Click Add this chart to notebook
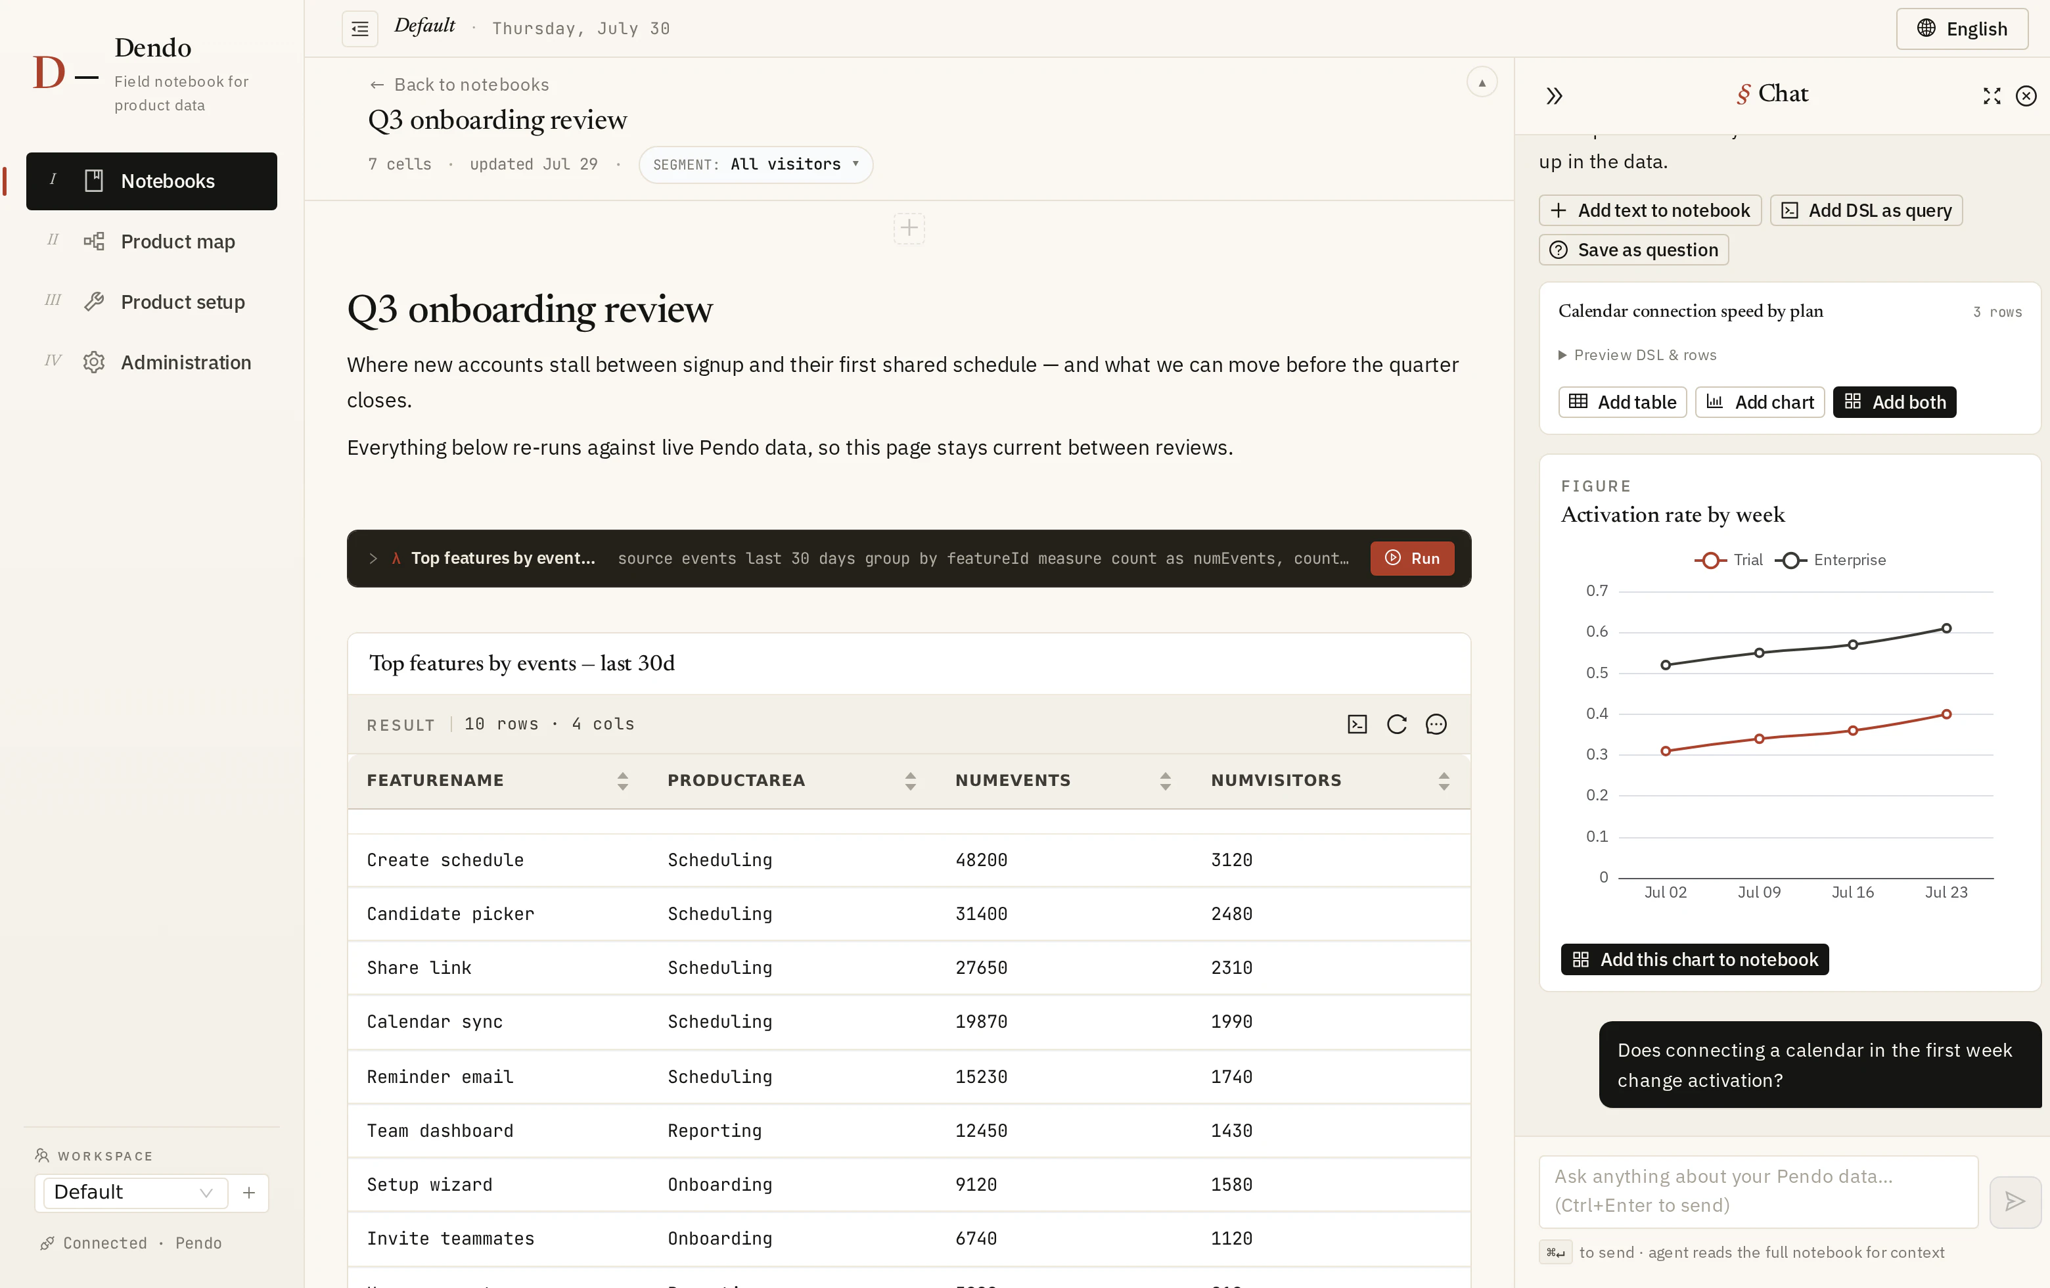 click(1694, 959)
